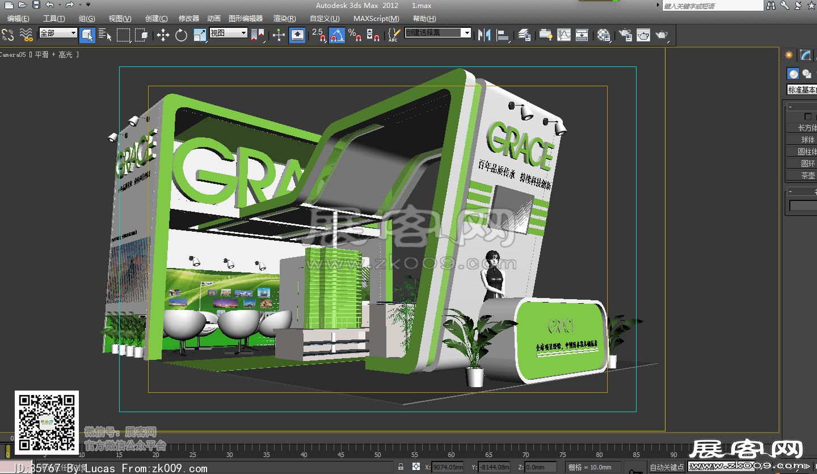Pick the Select and Rotate tool
The height and width of the screenshot is (474, 817).
click(181, 35)
